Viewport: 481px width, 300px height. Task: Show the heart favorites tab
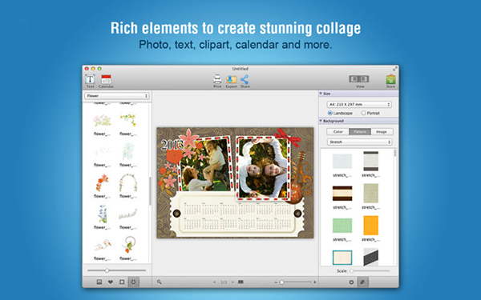point(111,282)
